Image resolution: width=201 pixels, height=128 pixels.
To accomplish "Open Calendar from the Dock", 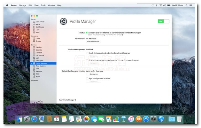I will click(x=56, y=119).
